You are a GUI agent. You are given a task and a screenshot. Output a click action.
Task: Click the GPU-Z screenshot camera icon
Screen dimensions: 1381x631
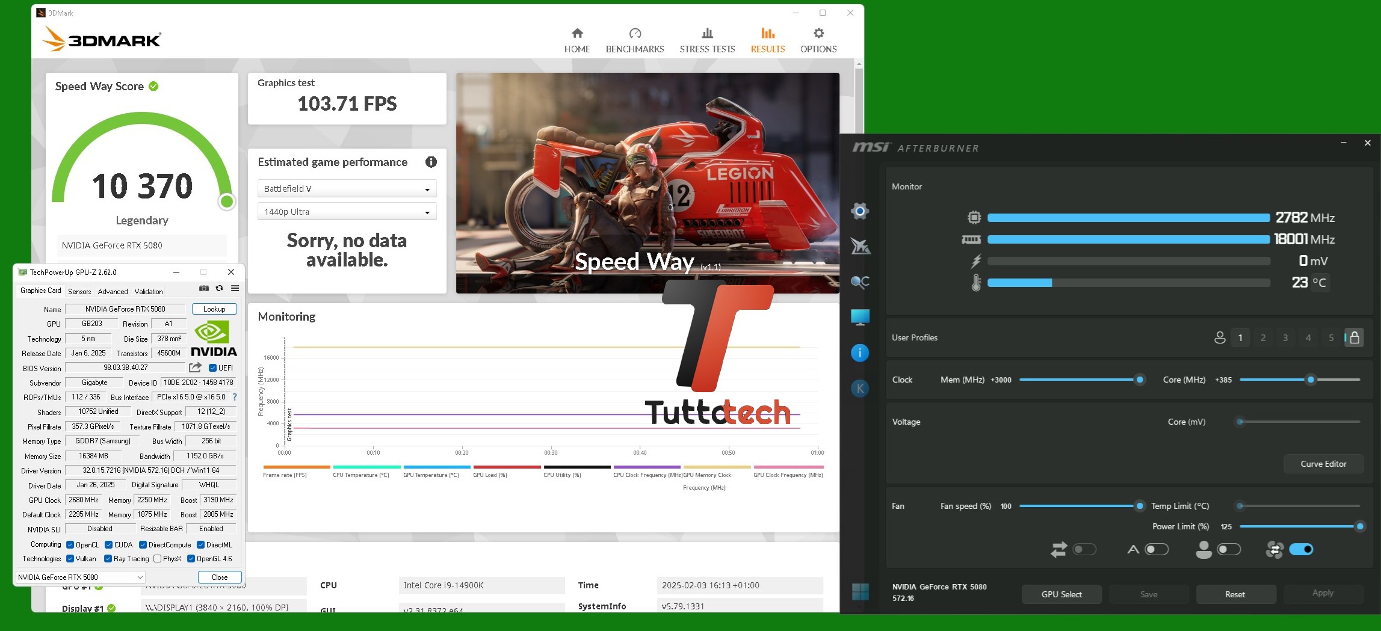coord(204,289)
